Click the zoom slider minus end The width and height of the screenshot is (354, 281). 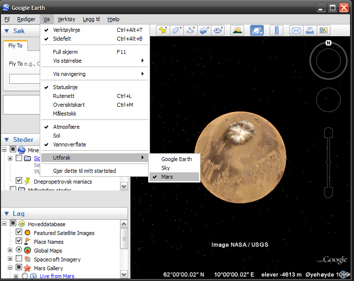(x=329, y=193)
